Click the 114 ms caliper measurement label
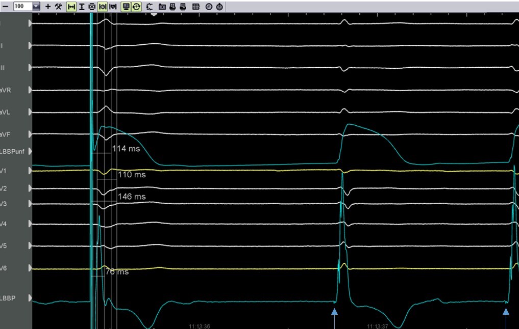Viewport: 519px width, 329px height. pos(126,149)
